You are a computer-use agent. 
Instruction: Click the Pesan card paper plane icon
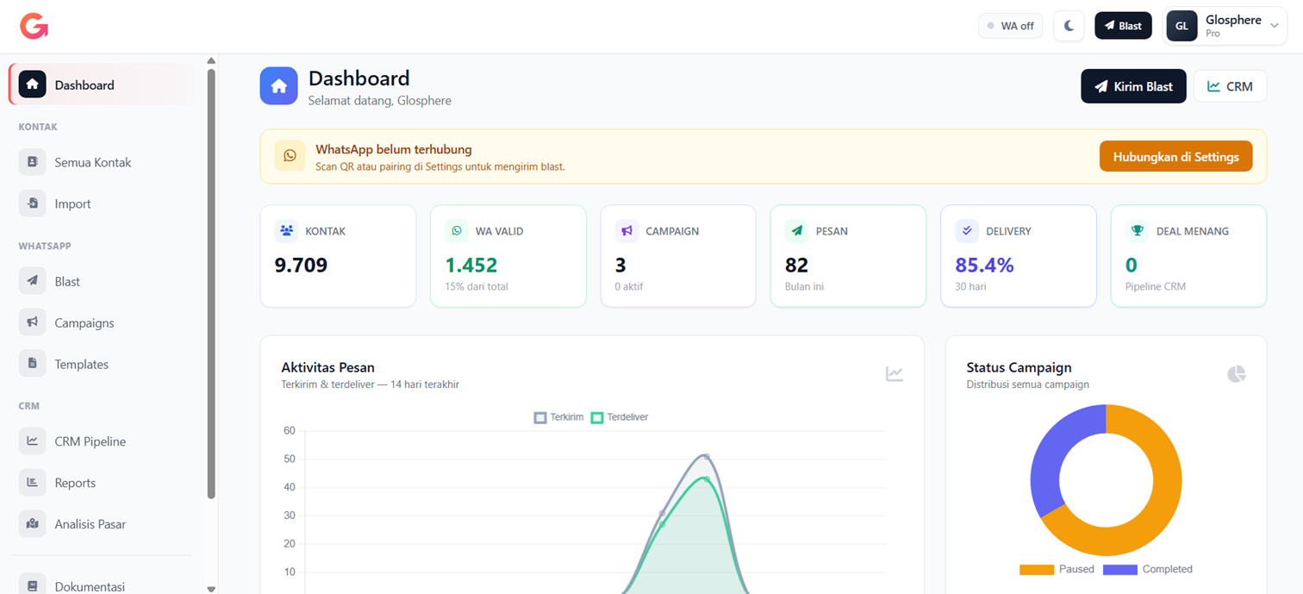click(797, 231)
